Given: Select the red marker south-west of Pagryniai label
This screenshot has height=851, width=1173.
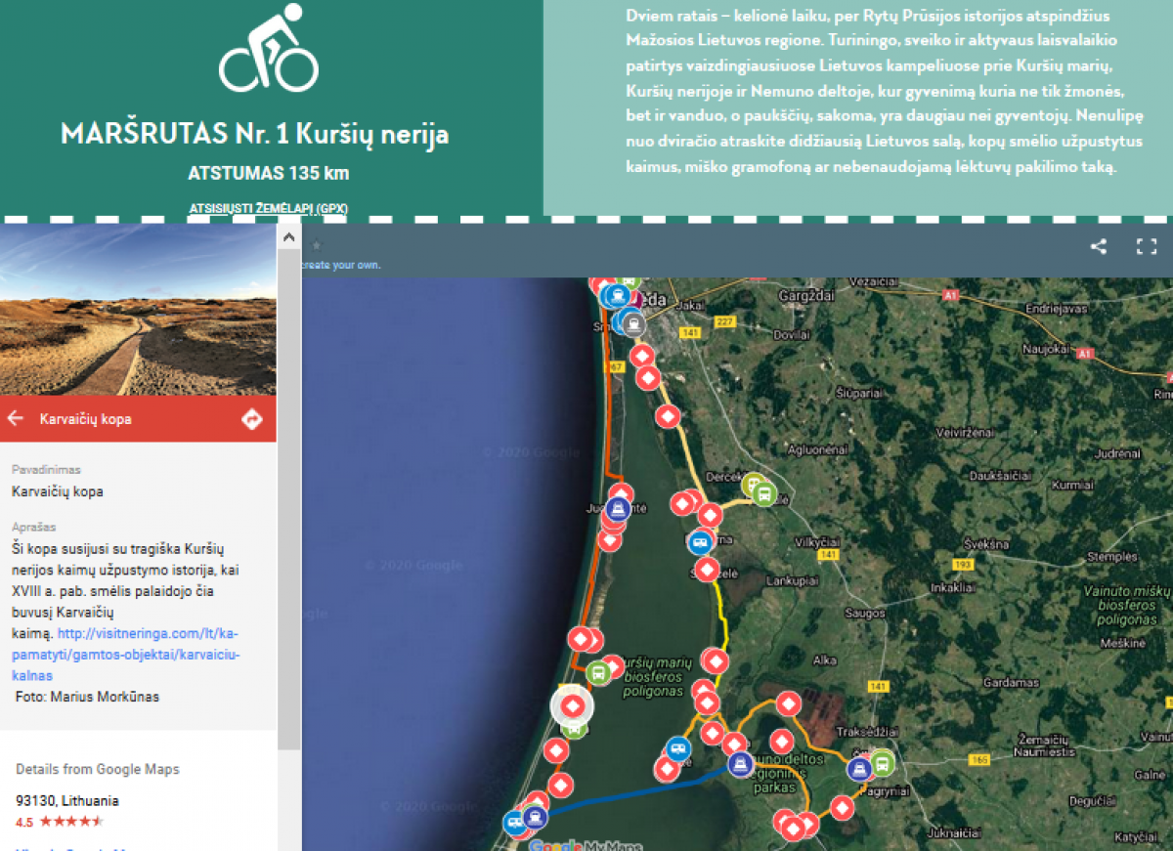Looking at the screenshot, I should pyautogui.click(x=842, y=807).
